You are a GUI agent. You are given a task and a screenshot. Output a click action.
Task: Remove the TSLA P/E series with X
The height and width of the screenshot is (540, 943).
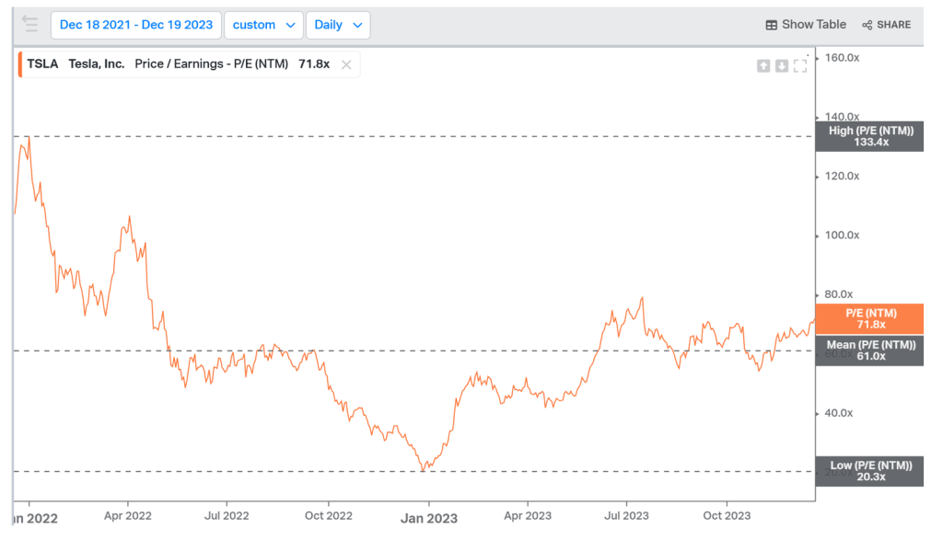pyautogui.click(x=346, y=64)
